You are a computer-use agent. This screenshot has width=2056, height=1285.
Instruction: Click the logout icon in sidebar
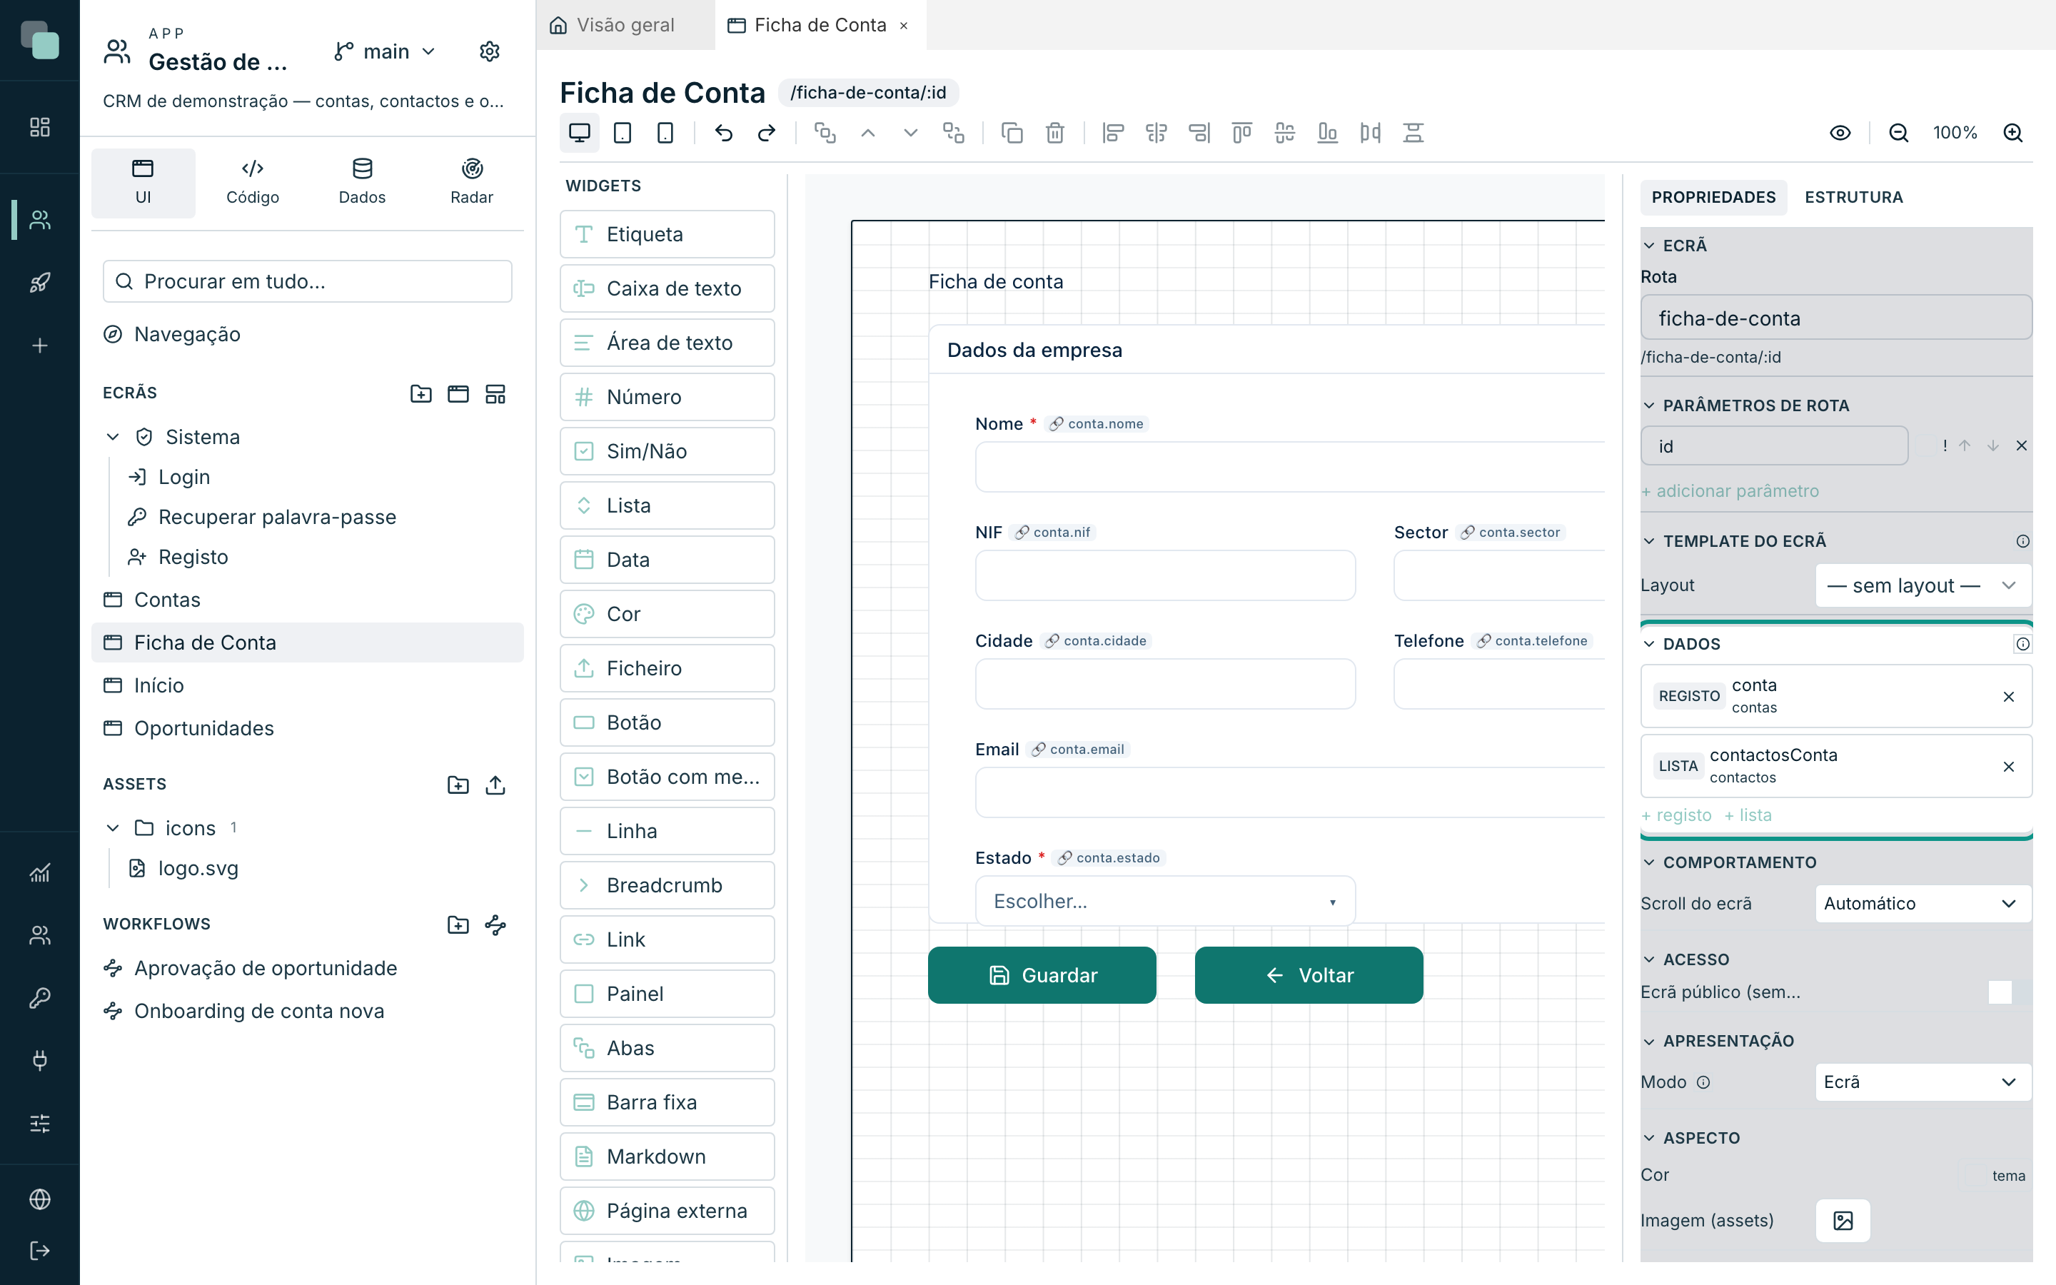click(x=40, y=1250)
